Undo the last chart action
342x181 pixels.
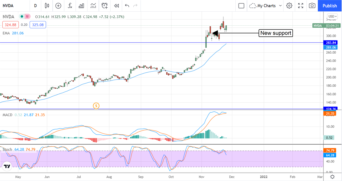point(127,6)
